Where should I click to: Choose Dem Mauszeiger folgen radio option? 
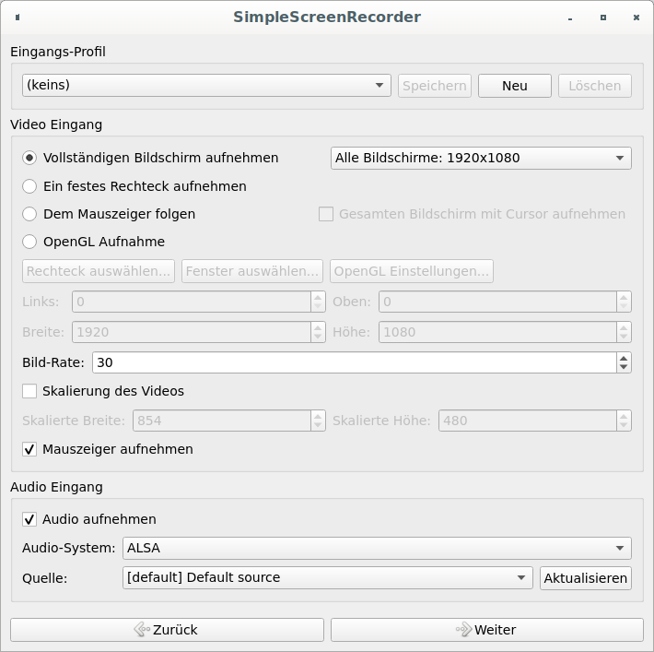pyautogui.click(x=29, y=214)
